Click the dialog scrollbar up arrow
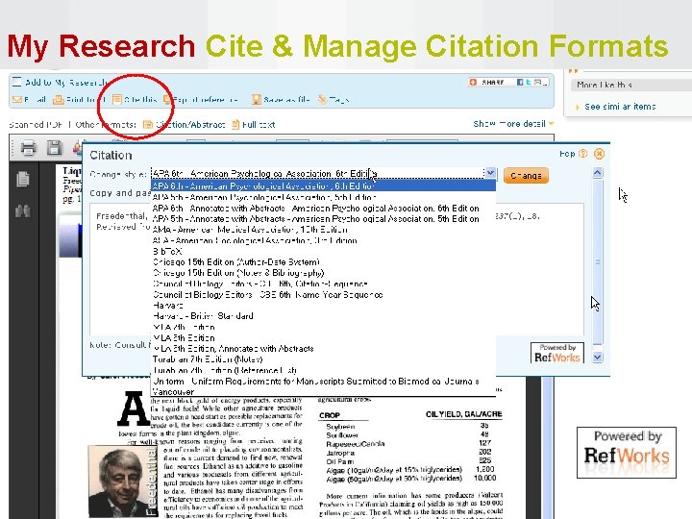The height and width of the screenshot is (519, 692). point(598,173)
